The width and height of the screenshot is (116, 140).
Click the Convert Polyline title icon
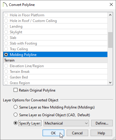[5, 5]
